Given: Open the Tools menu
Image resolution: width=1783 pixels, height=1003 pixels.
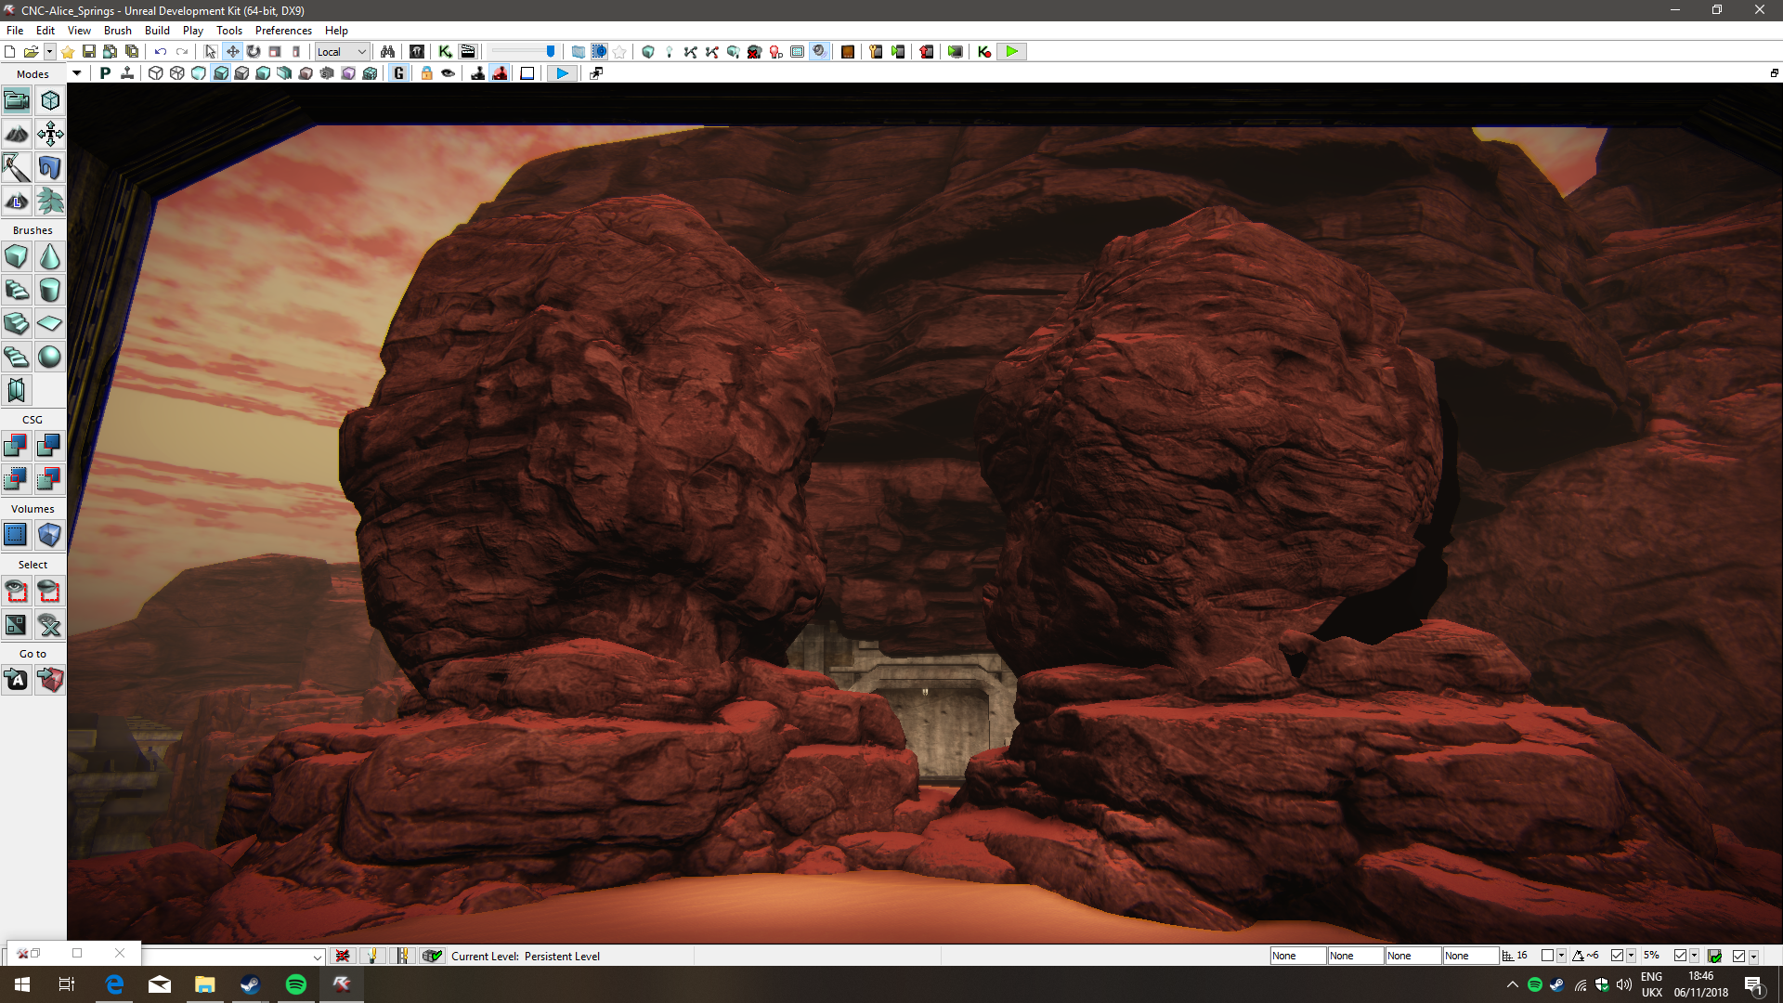Looking at the screenshot, I should (229, 31).
